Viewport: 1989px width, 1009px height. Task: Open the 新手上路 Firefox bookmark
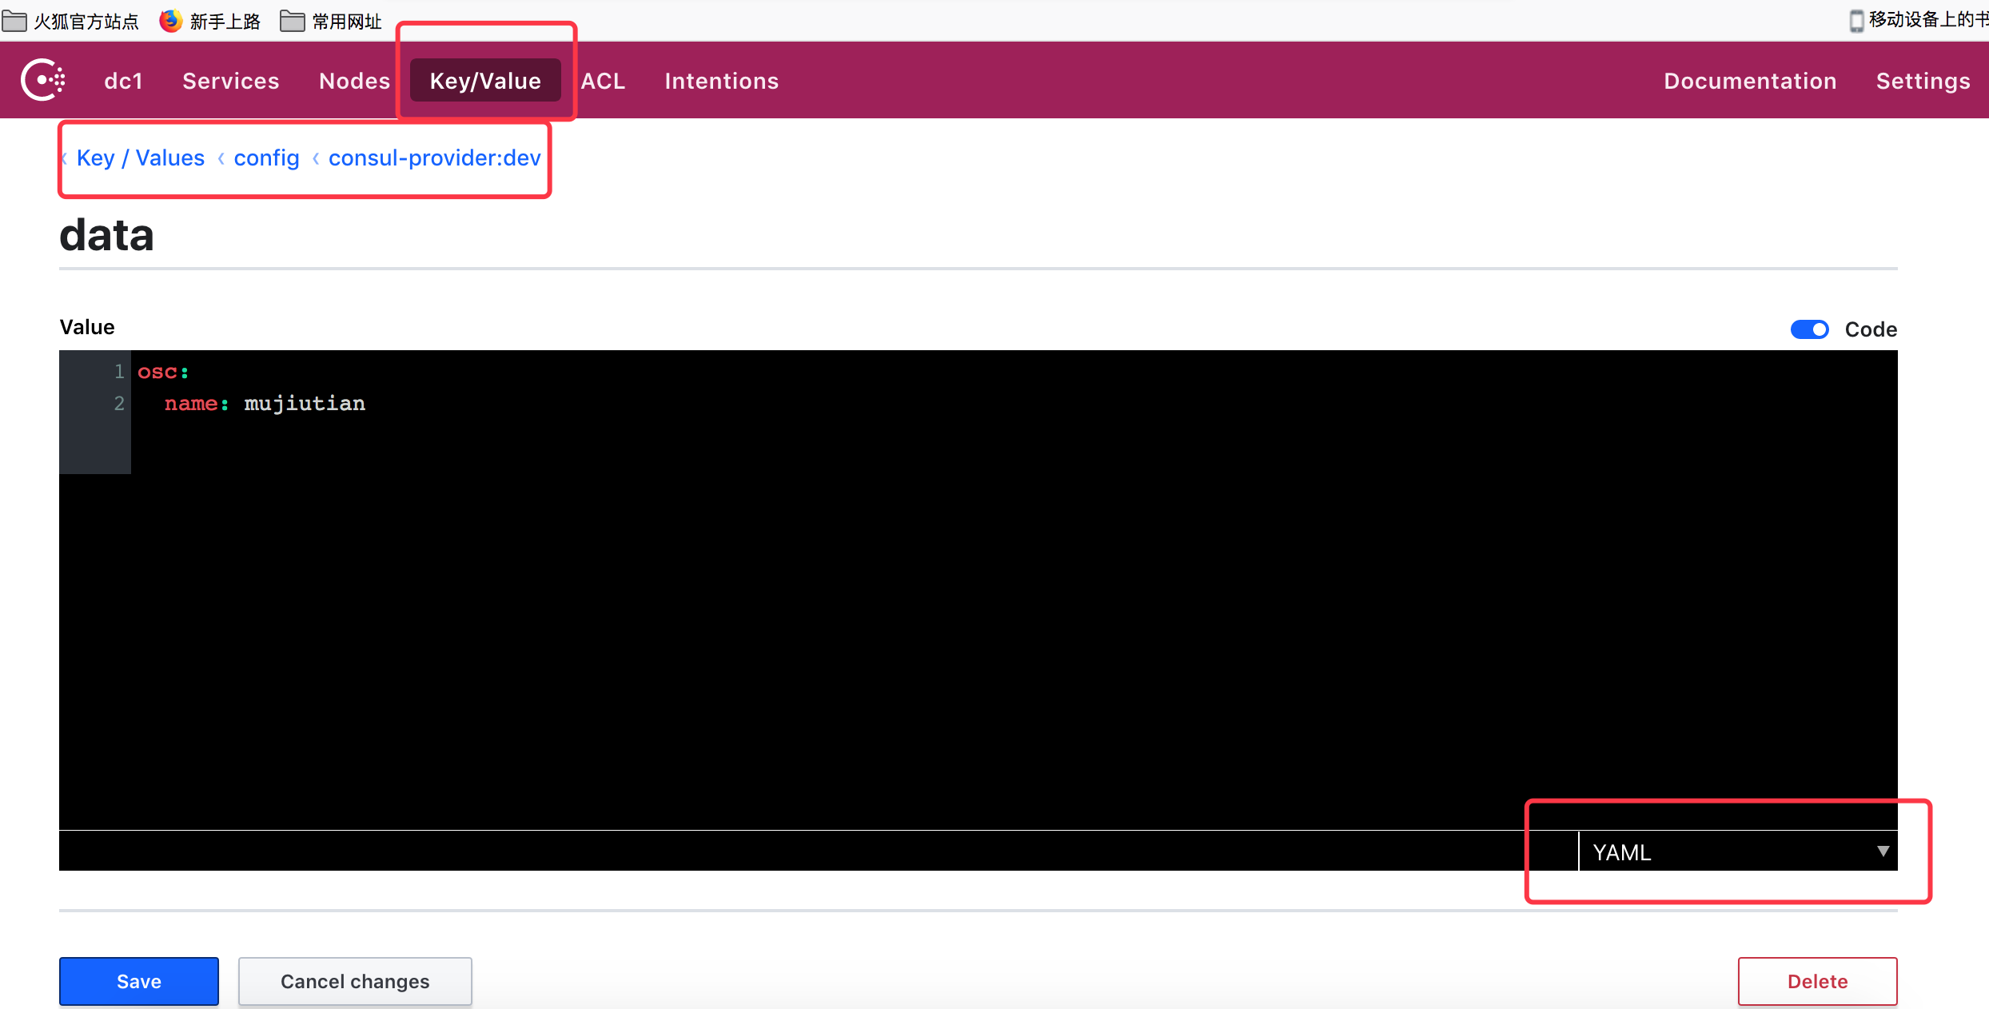(x=209, y=21)
